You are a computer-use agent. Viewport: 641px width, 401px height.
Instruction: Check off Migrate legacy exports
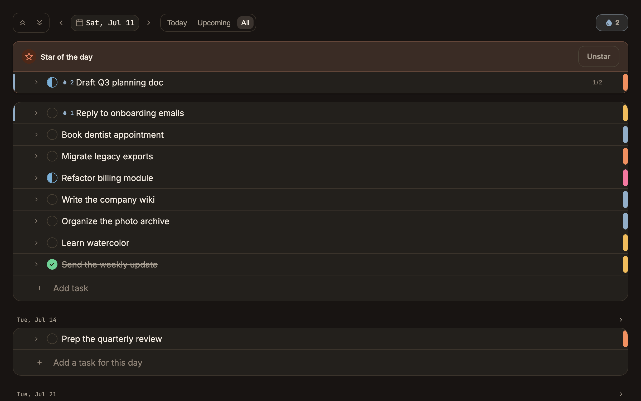click(x=52, y=156)
